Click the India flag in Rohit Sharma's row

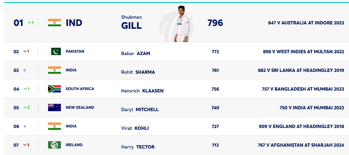pyautogui.click(x=54, y=70)
